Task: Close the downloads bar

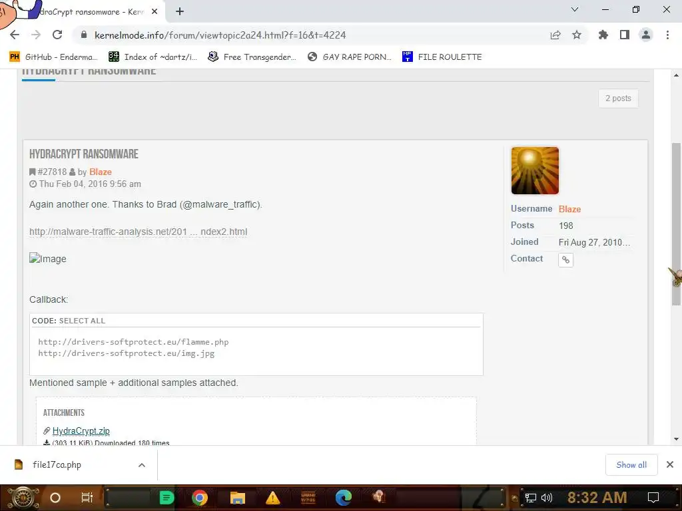Action: (x=670, y=464)
